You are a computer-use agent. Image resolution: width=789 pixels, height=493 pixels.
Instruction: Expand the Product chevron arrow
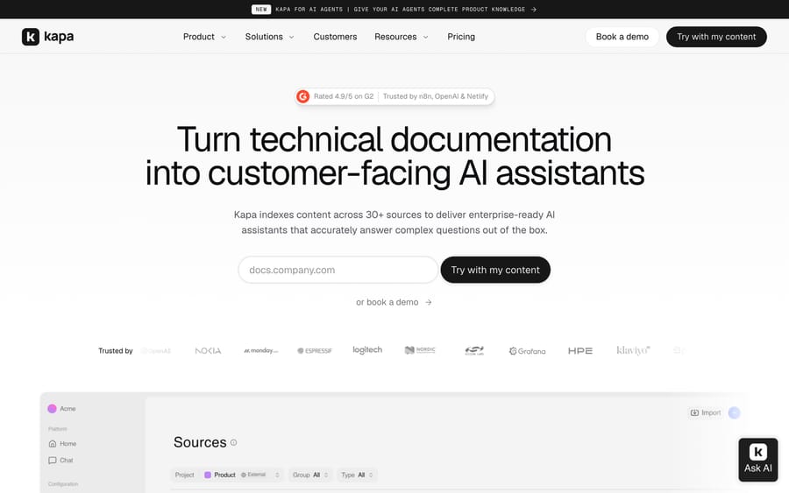coord(224,37)
